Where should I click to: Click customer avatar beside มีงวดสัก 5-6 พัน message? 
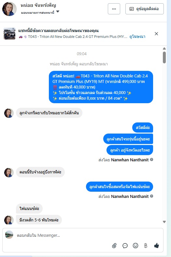pyautogui.click(x=9, y=220)
